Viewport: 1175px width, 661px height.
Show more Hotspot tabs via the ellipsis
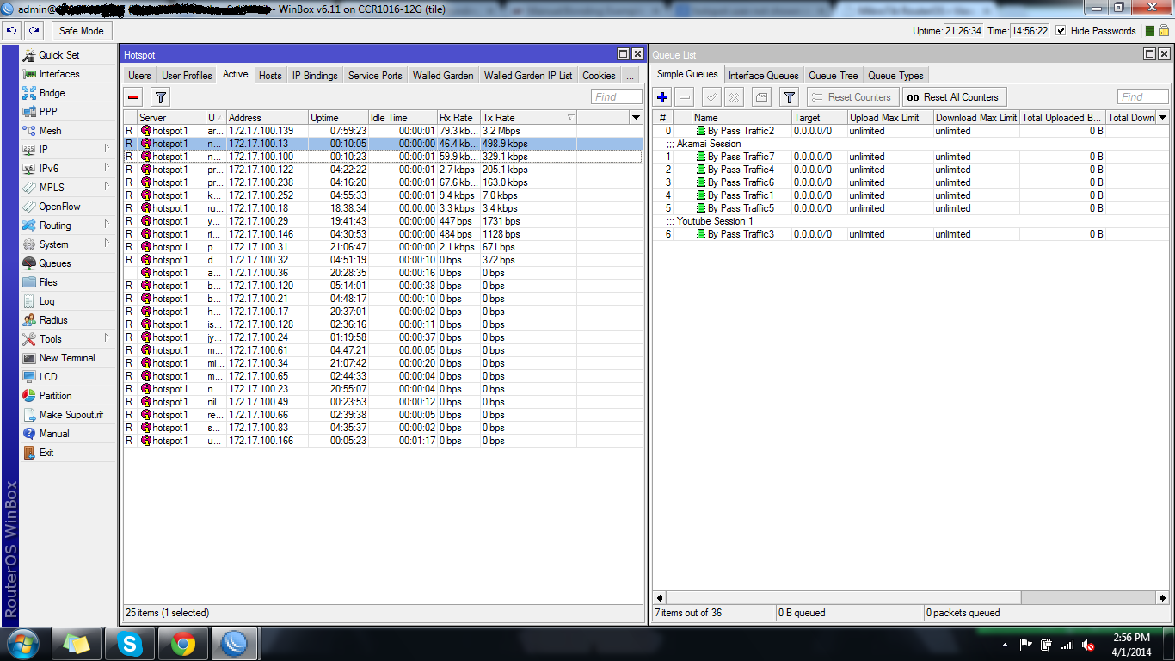(631, 76)
